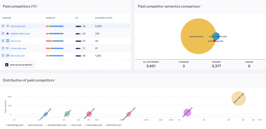Open cleverads.com external link icon
266x129 pixels.
pos(3,48)
